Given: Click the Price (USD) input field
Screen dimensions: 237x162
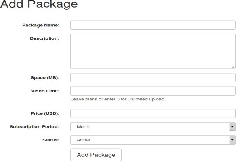Looking at the screenshot, I should tap(153, 113).
